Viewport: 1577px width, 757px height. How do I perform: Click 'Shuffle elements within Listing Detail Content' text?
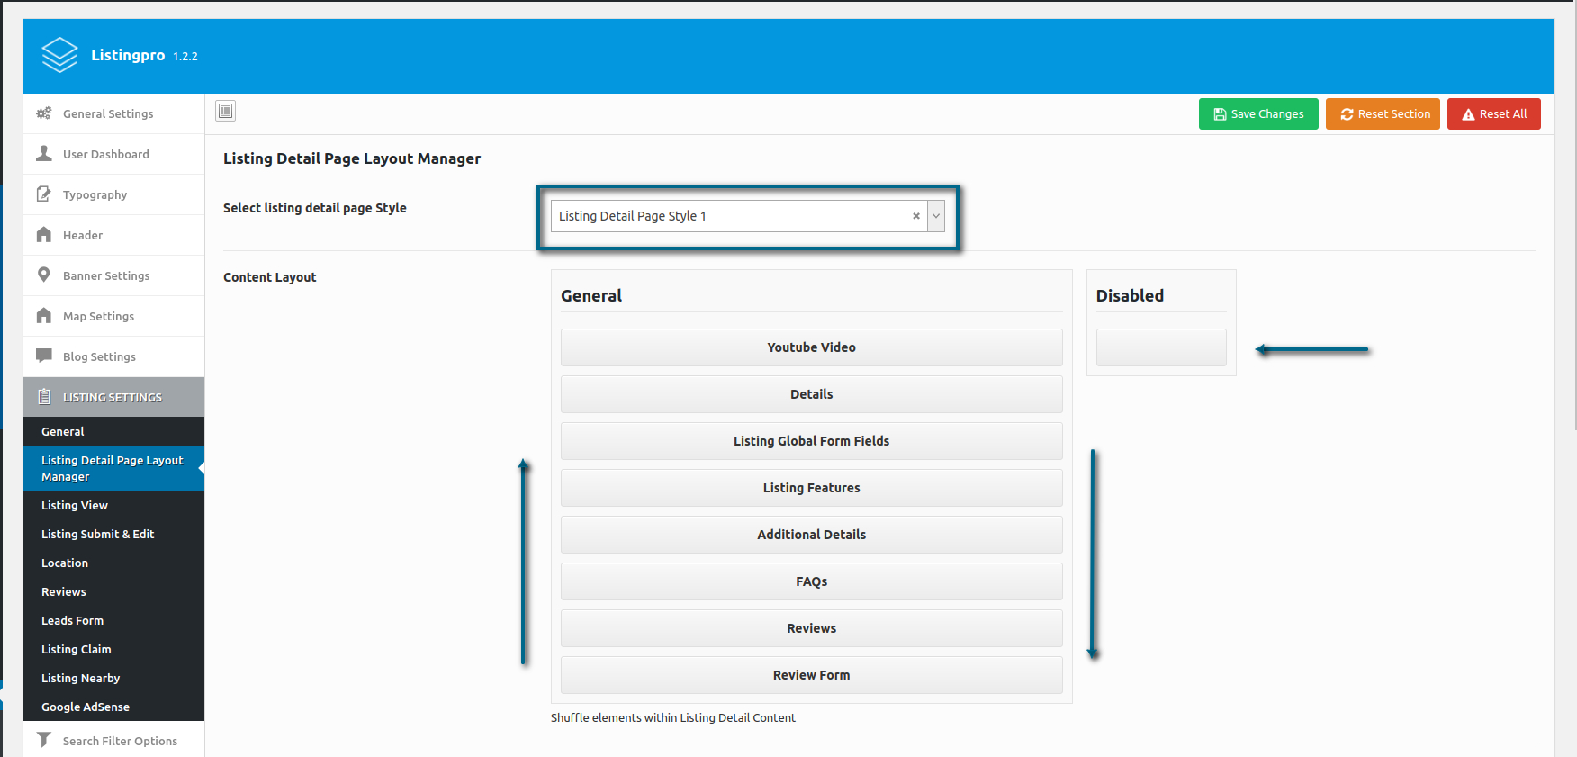pyautogui.click(x=673, y=717)
